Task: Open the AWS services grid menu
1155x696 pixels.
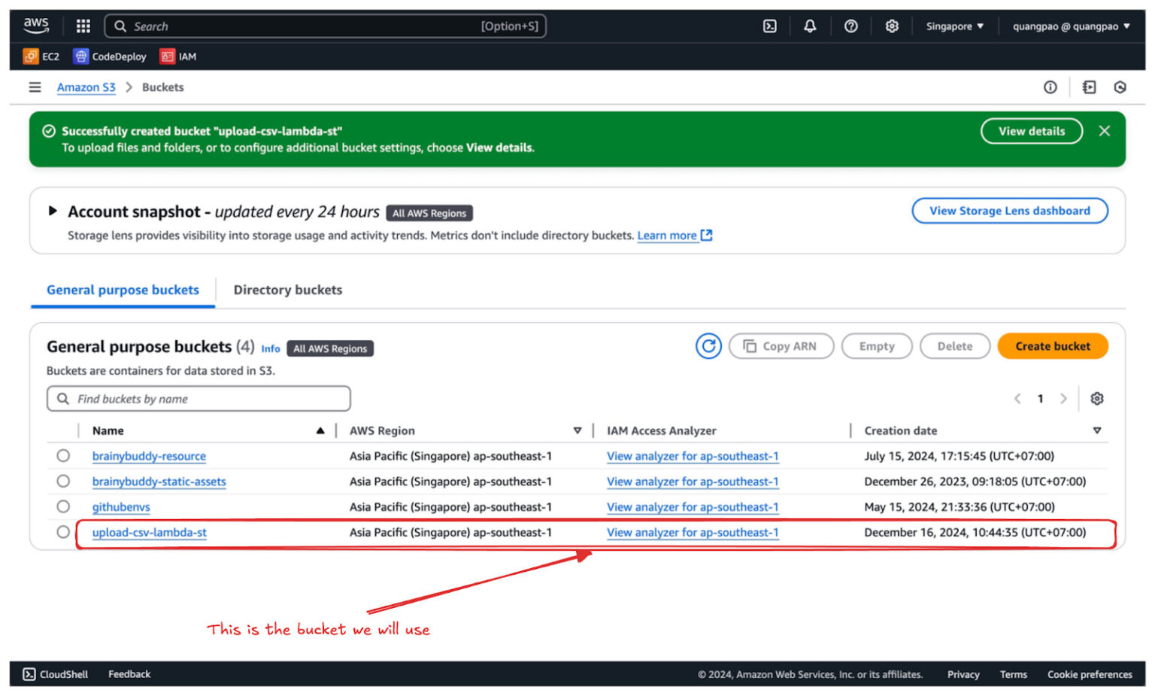Action: click(x=83, y=26)
